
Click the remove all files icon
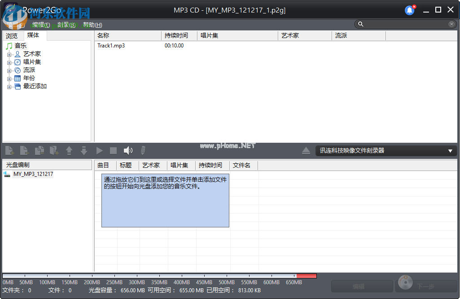tap(39, 150)
